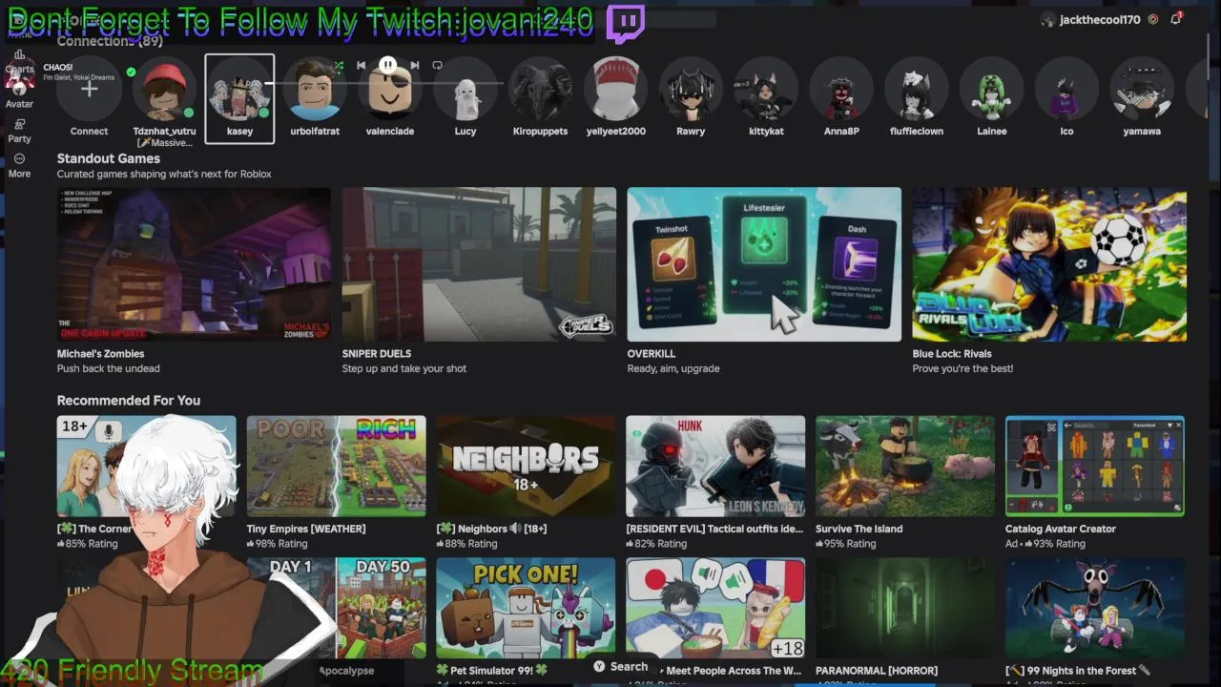Open Tiny Empires [WEATHER] game tile
The width and height of the screenshot is (1221, 687).
336,466
